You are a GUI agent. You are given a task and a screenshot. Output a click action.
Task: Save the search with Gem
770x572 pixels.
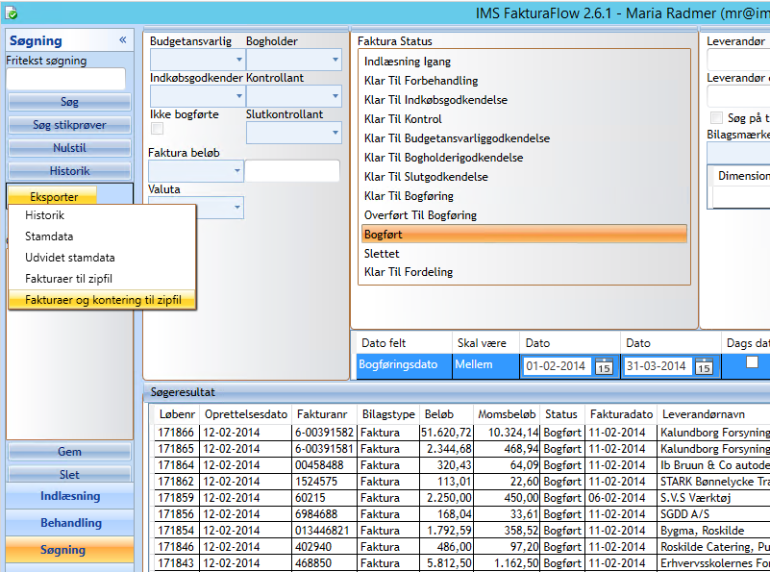pyautogui.click(x=69, y=452)
